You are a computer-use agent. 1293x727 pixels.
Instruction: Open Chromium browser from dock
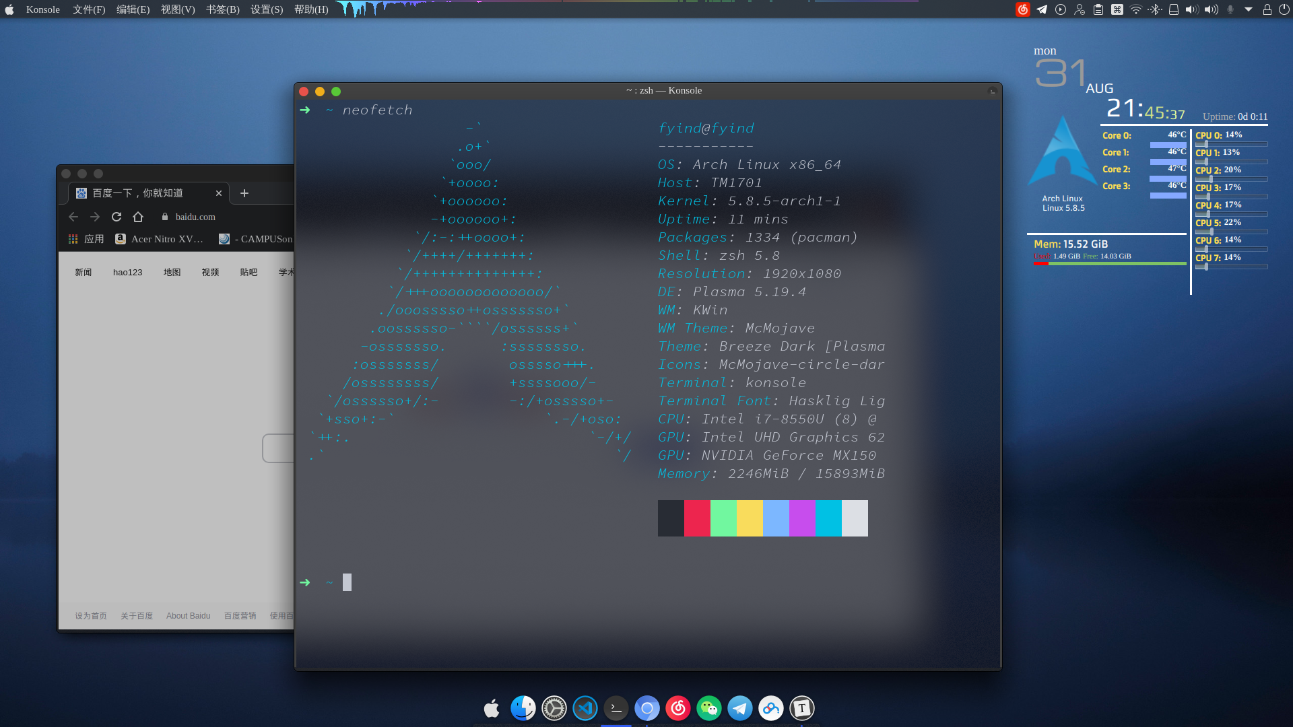pos(647,708)
